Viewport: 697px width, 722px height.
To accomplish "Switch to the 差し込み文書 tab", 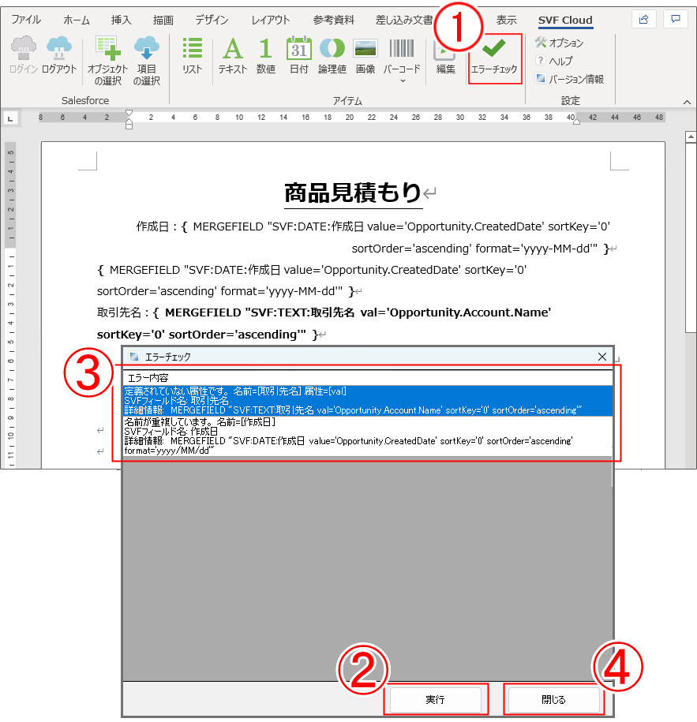I will tap(404, 20).
